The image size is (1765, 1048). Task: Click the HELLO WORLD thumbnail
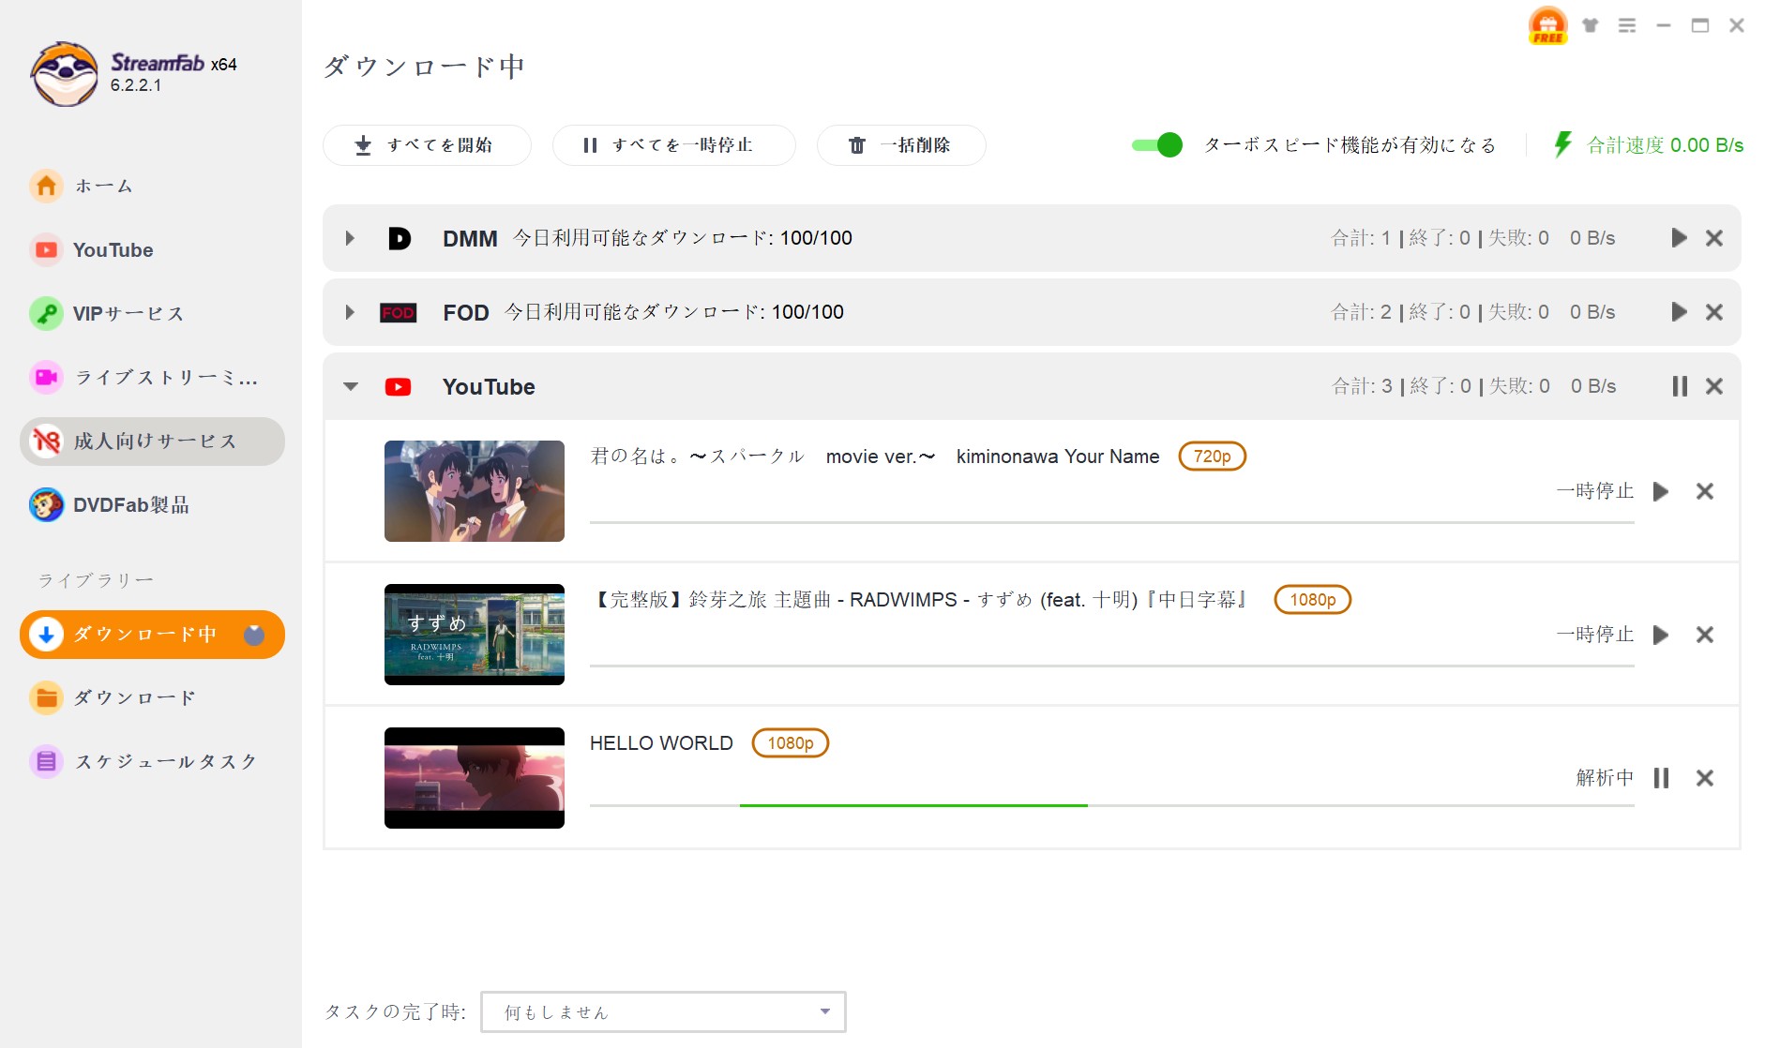click(x=475, y=778)
